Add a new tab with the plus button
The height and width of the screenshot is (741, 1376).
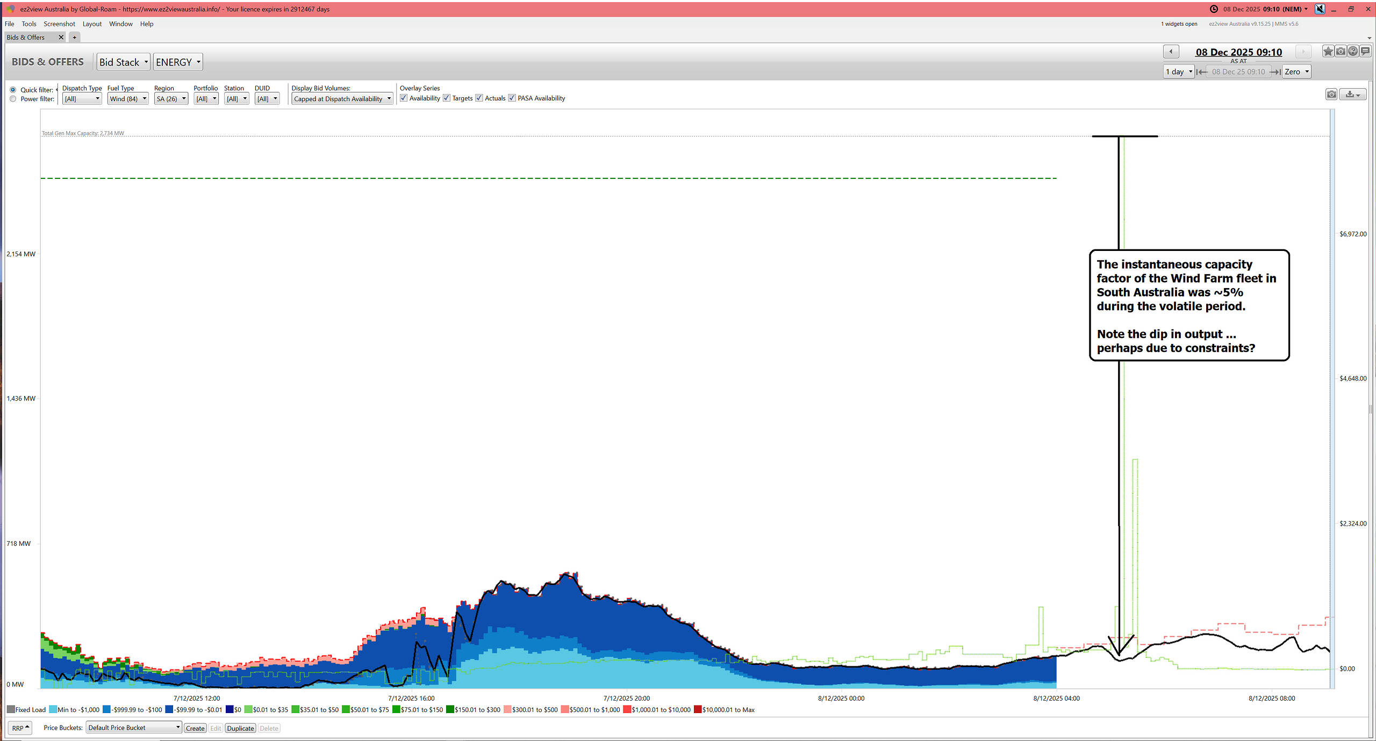tap(75, 37)
